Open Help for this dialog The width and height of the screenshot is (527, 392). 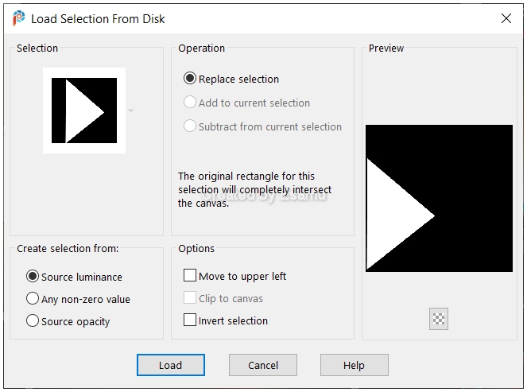[x=355, y=365]
